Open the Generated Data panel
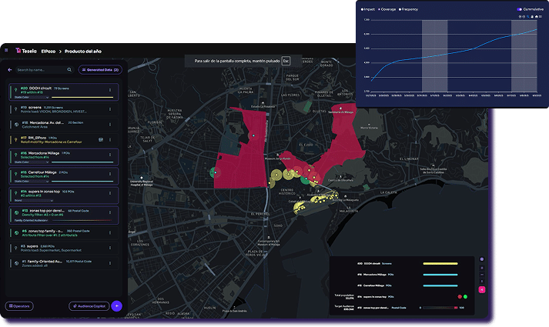Viewport: 549px width, 327px height. (99, 69)
